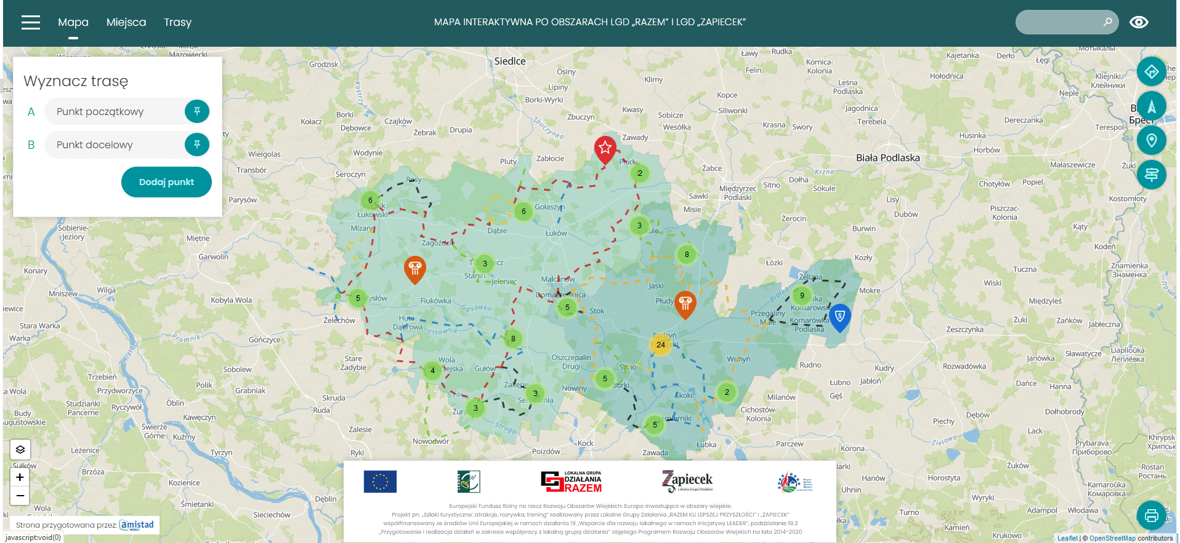Click the location pin round button
The height and width of the screenshot is (543, 1180).
[1151, 141]
